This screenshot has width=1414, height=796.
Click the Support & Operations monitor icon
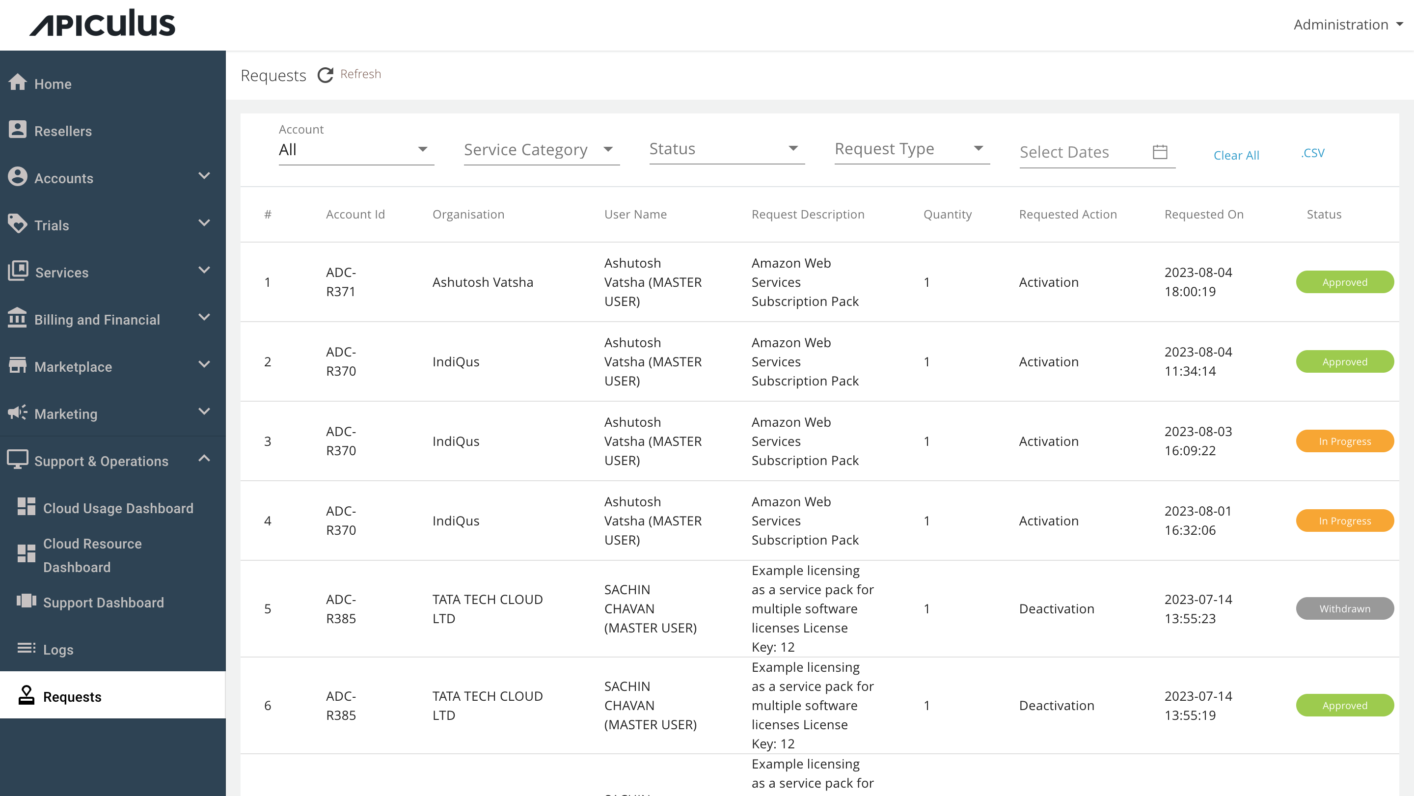18,460
